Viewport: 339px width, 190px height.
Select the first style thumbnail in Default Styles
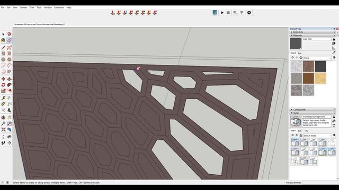295,142
